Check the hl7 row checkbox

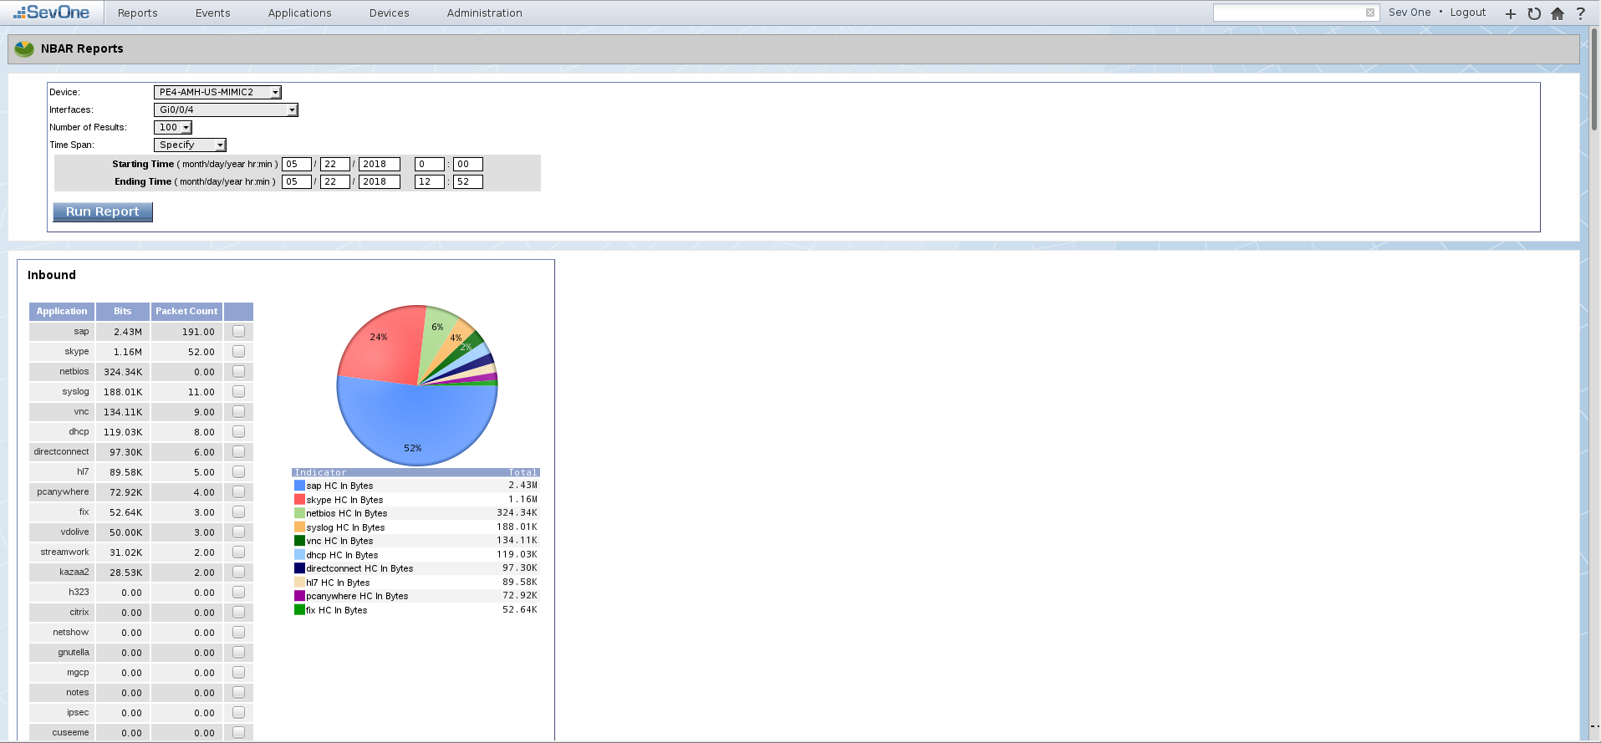pyautogui.click(x=238, y=472)
